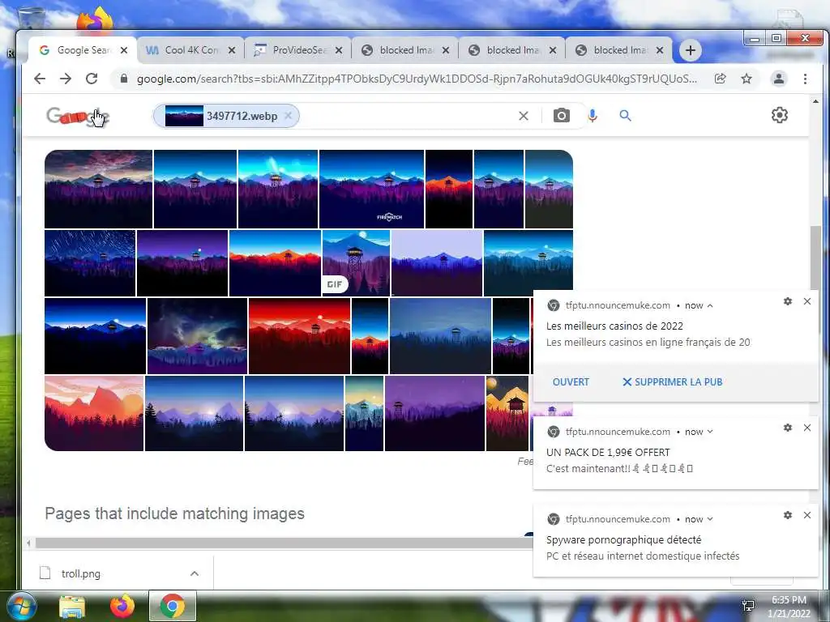
Task: Collapse the casino notification chevron
Action: [710, 305]
